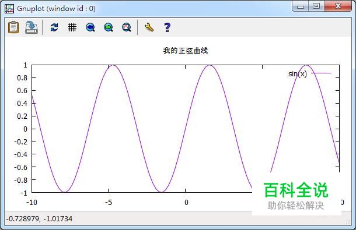Close the Gnuplot window
Image resolution: width=356 pixels, height=230 pixels.
coord(338,6)
